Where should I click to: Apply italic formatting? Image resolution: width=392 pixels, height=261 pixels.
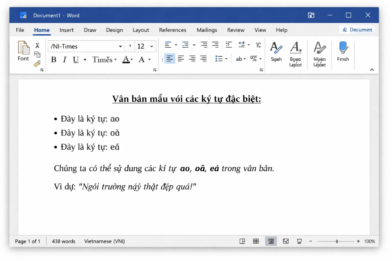tap(65, 60)
